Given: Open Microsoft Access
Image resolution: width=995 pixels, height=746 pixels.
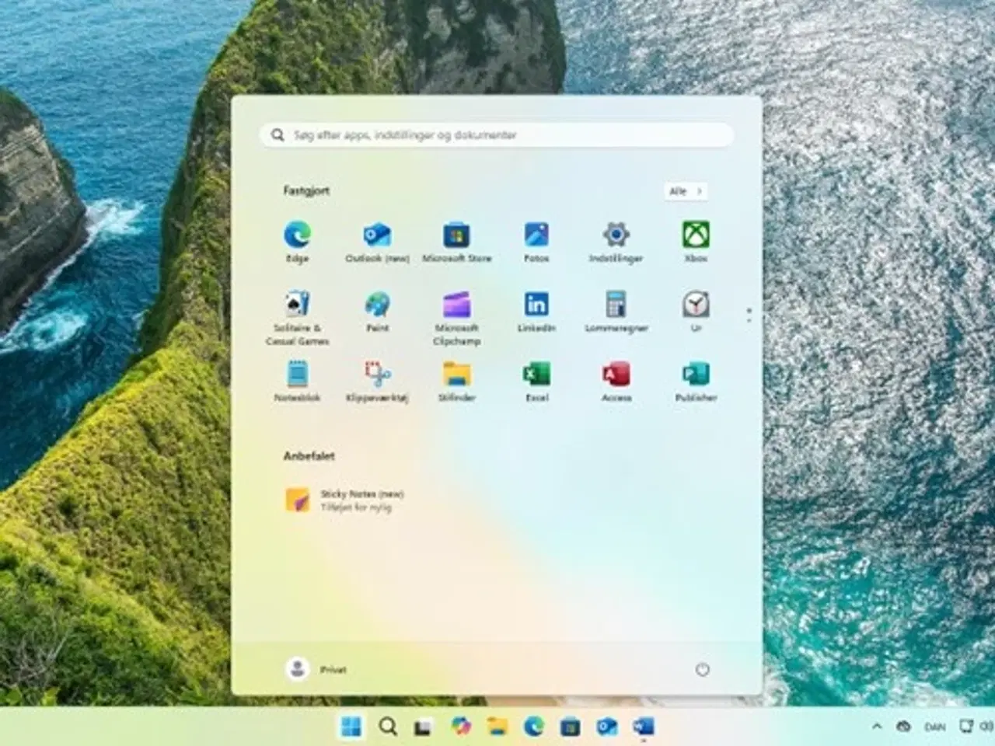Looking at the screenshot, I should tap(616, 381).
